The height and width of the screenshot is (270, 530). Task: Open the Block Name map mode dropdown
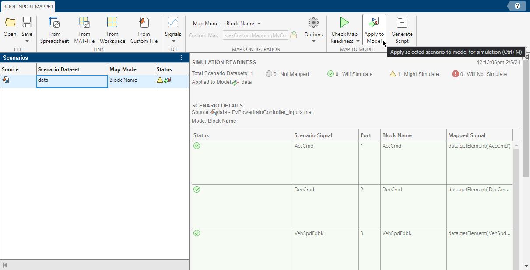click(243, 23)
